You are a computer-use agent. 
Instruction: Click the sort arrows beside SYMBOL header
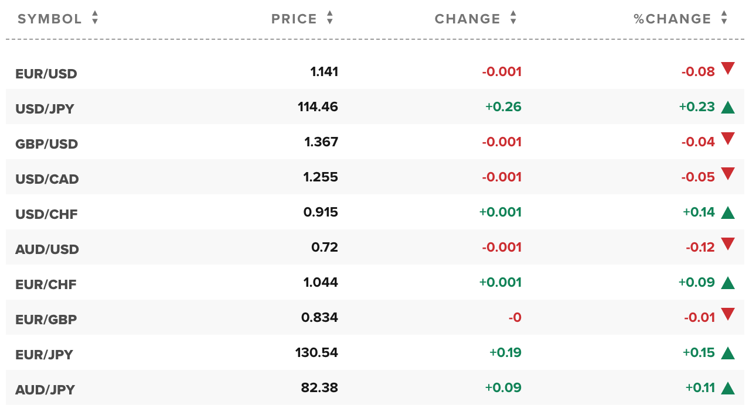point(95,18)
